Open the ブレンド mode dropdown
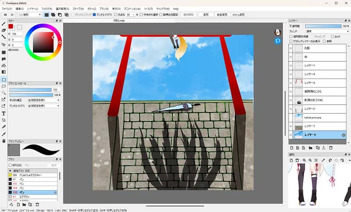Screen dimensions: 351x212 point(327,31)
